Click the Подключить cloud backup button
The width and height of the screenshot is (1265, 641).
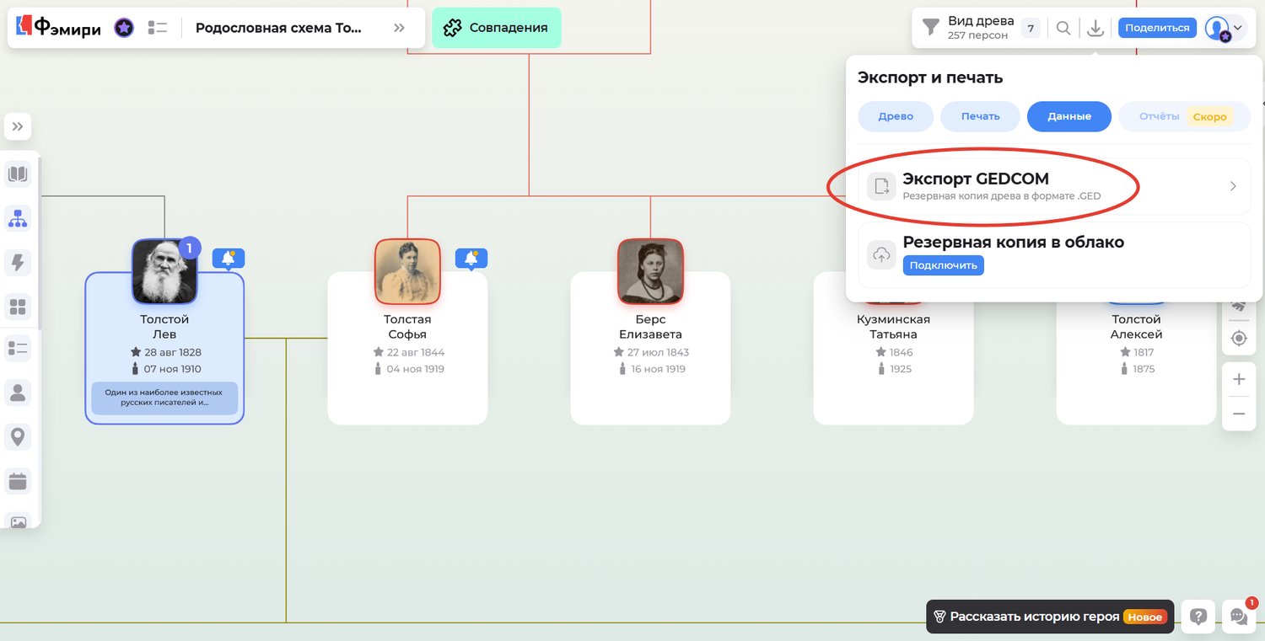coord(943,265)
